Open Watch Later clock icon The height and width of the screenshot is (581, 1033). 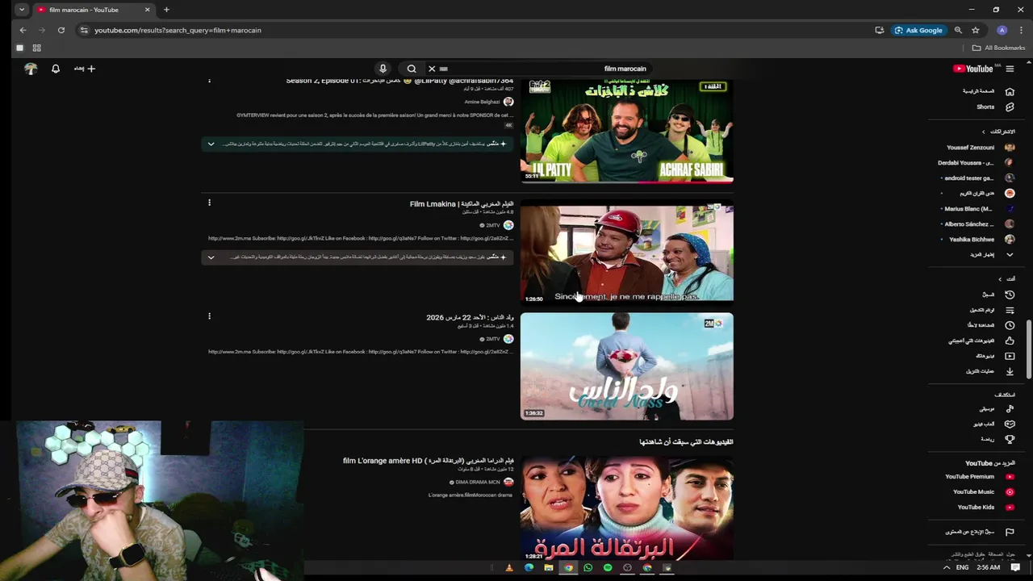pyautogui.click(x=1010, y=325)
